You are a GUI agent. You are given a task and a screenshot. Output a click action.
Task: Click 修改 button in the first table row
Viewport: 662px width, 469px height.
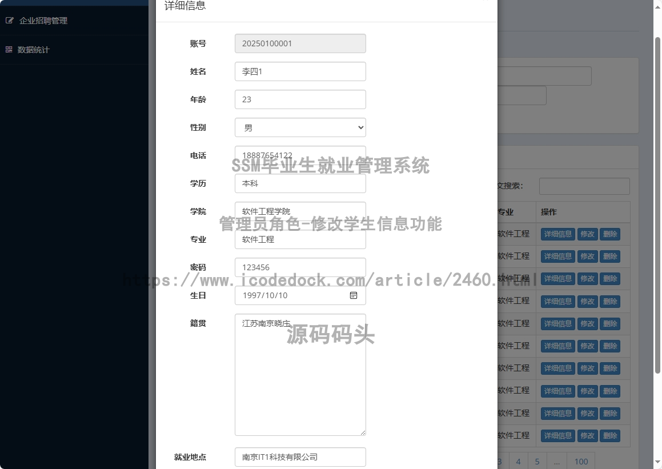point(587,234)
